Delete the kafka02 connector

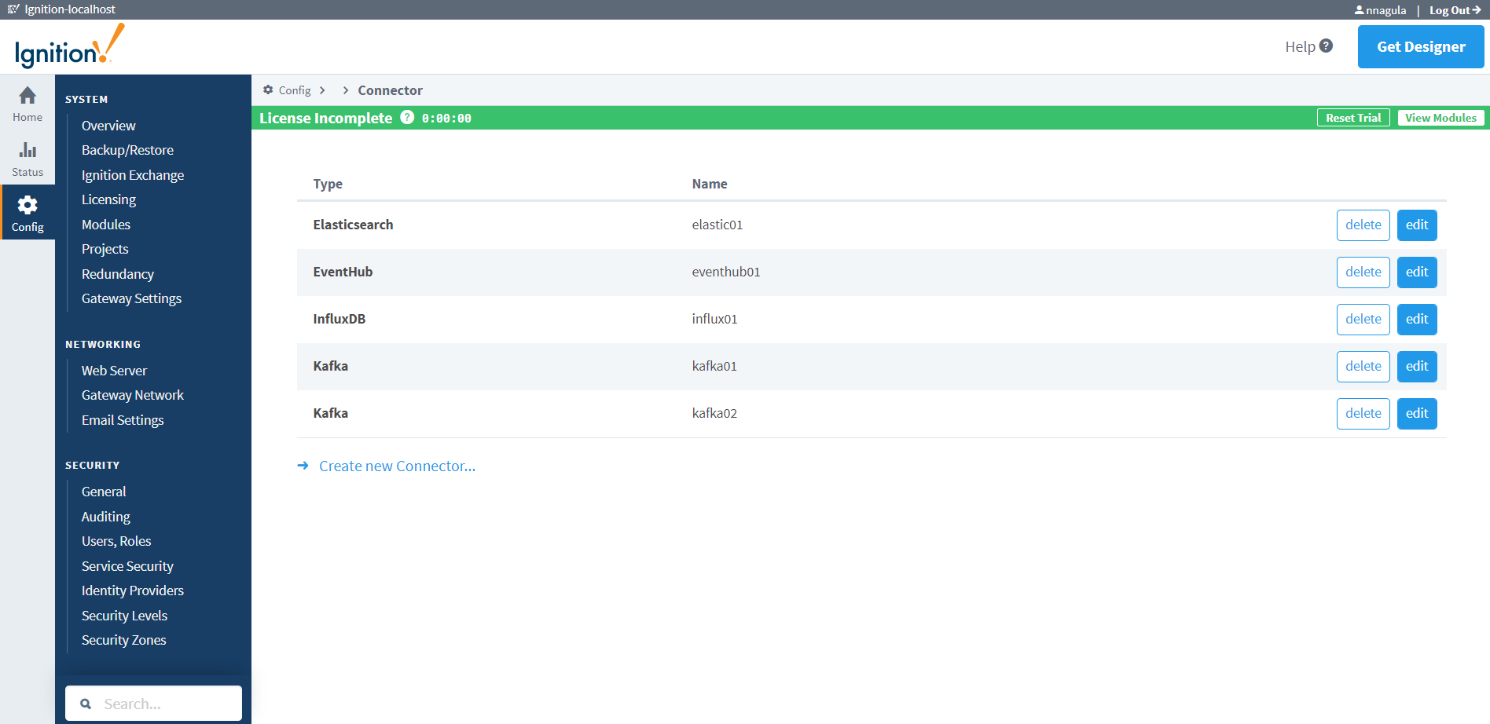(x=1363, y=413)
